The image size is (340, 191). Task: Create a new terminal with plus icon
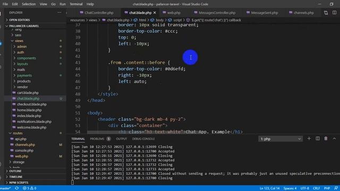[x=309, y=138]
